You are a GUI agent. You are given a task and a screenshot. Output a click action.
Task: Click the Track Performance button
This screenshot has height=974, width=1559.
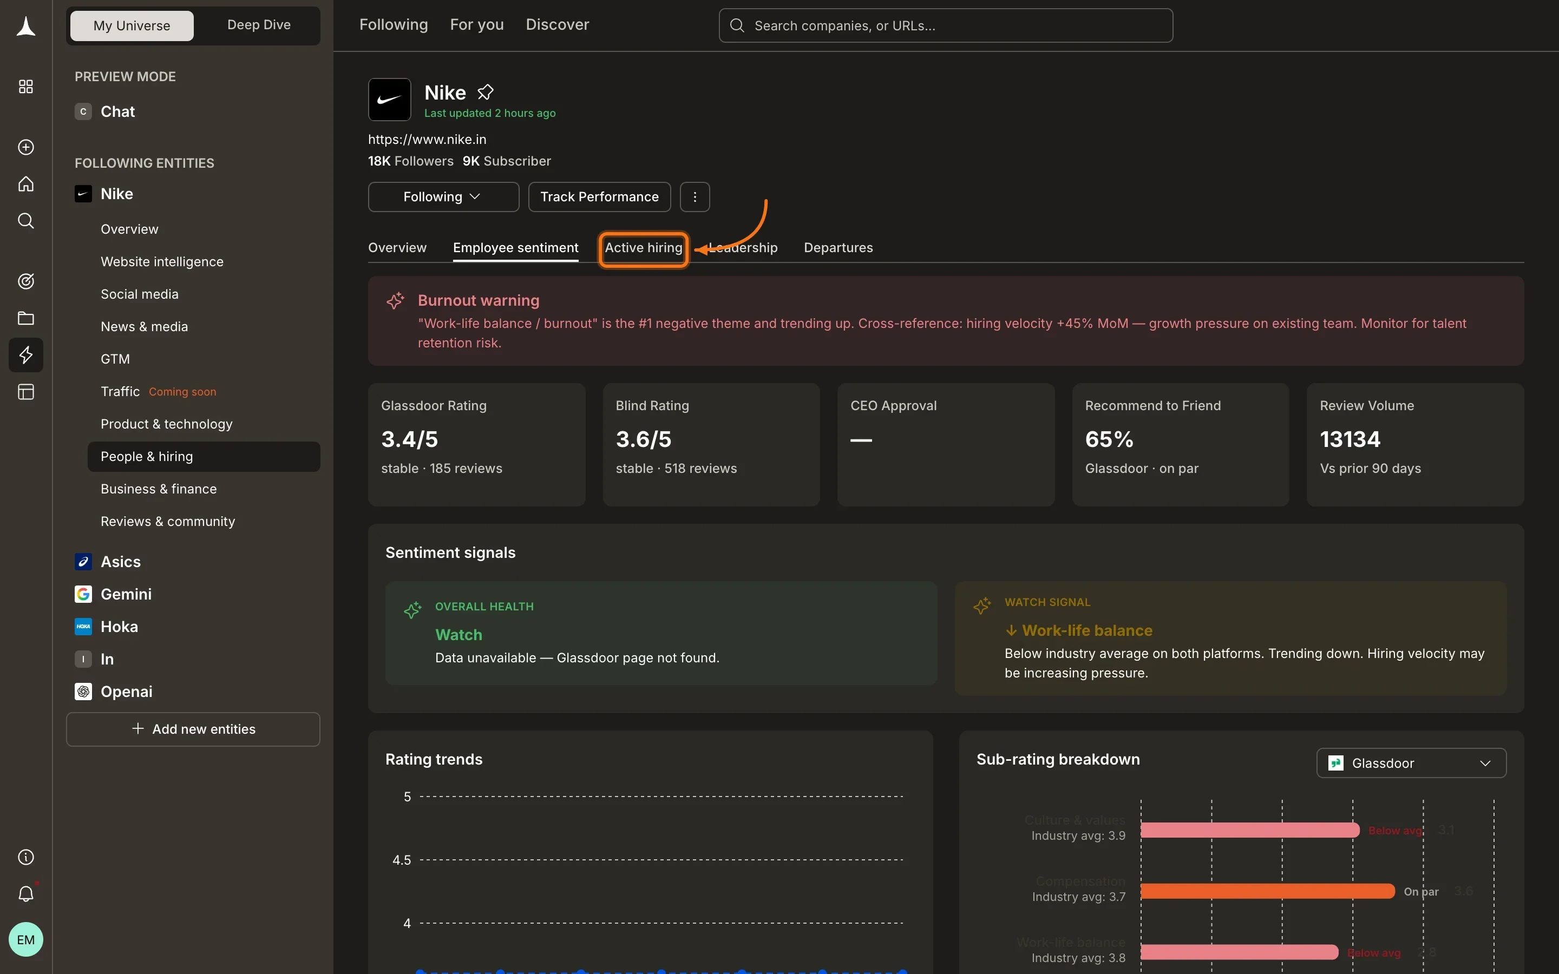pos(599,196)
